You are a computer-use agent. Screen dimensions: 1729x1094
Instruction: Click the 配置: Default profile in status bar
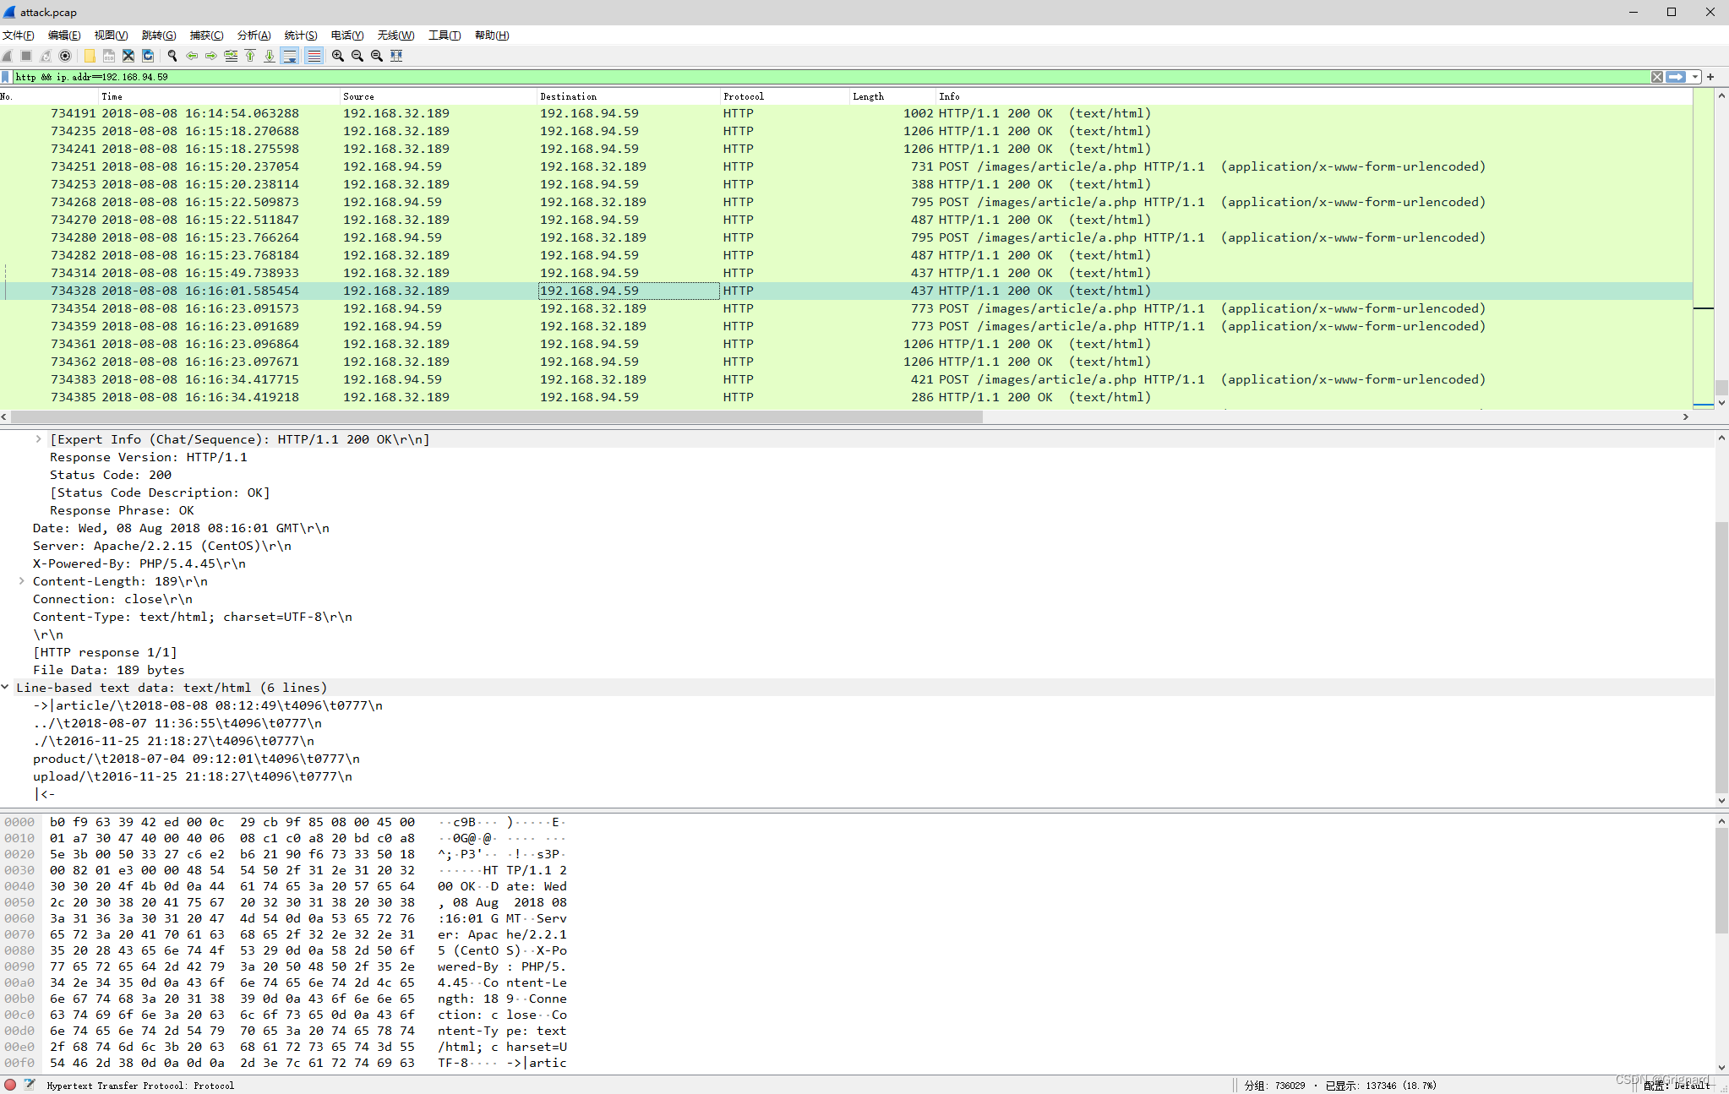pyautogui.click(x=1677, y=1086)
